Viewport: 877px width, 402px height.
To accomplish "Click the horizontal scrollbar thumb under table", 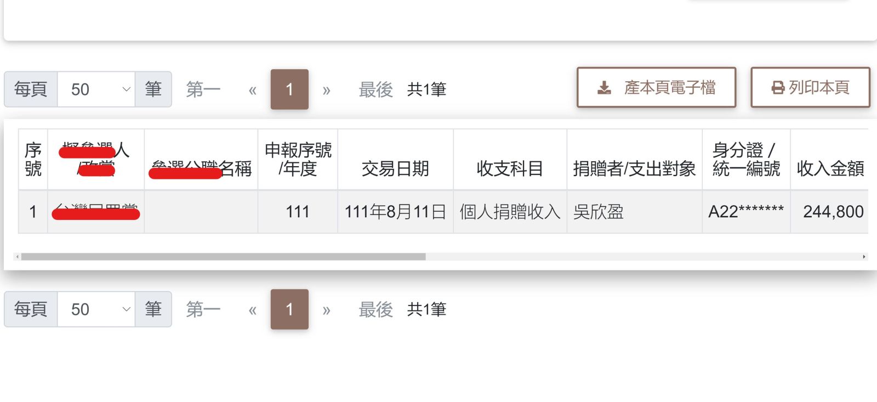I will coord(223,257).
